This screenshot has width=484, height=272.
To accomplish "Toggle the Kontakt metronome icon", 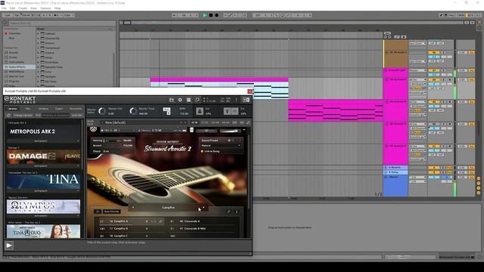I will [200, 111].
